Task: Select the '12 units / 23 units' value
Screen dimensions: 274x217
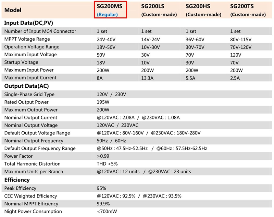Action: click(x=144, y=172)
